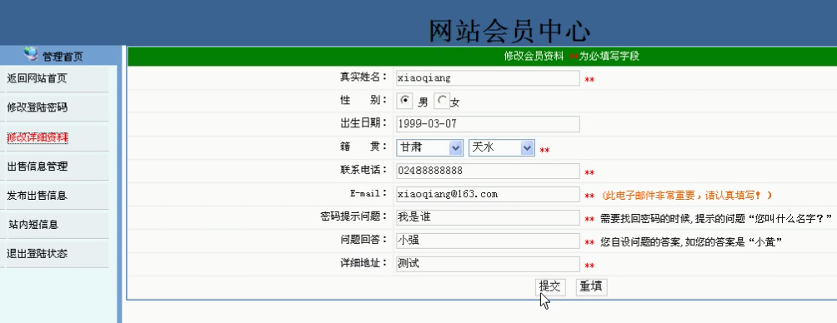The width and height of the screenshot is (837, 323).
Task: Click the globe icon beside 管理首页
Action: pos(31,53)
